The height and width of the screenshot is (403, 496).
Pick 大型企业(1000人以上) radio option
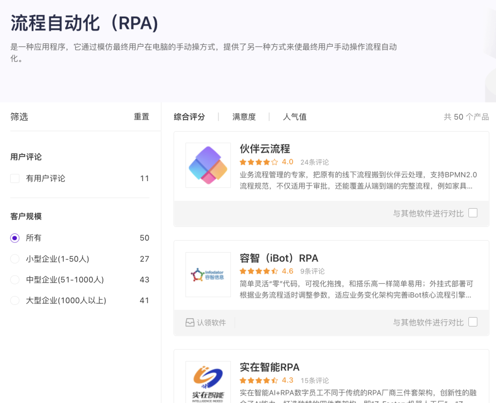point(15,301)
